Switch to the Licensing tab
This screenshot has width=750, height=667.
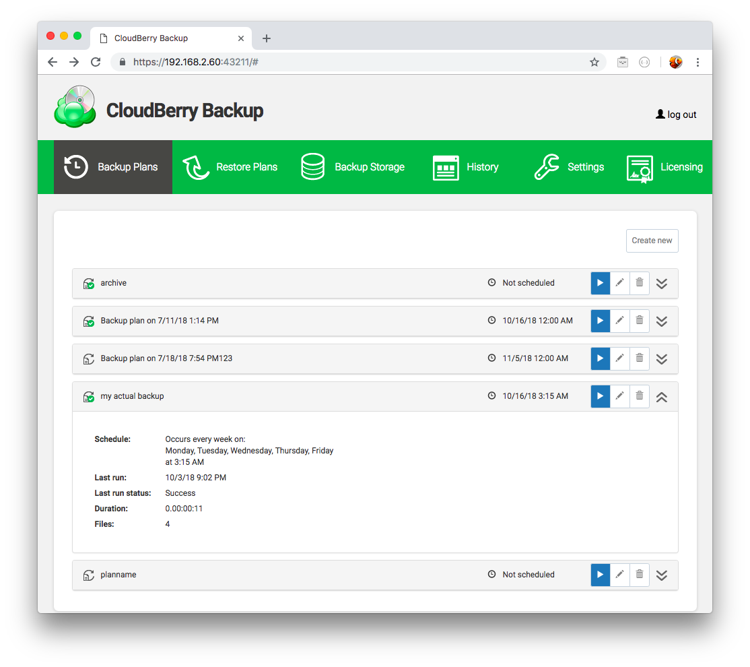tap(665, 167)
